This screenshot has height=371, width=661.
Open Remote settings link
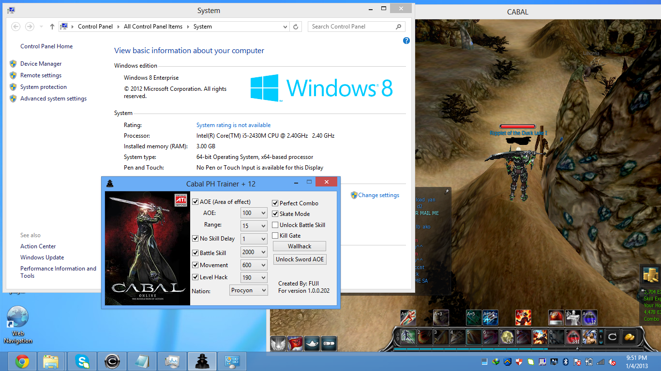click(x=41, y=75)
